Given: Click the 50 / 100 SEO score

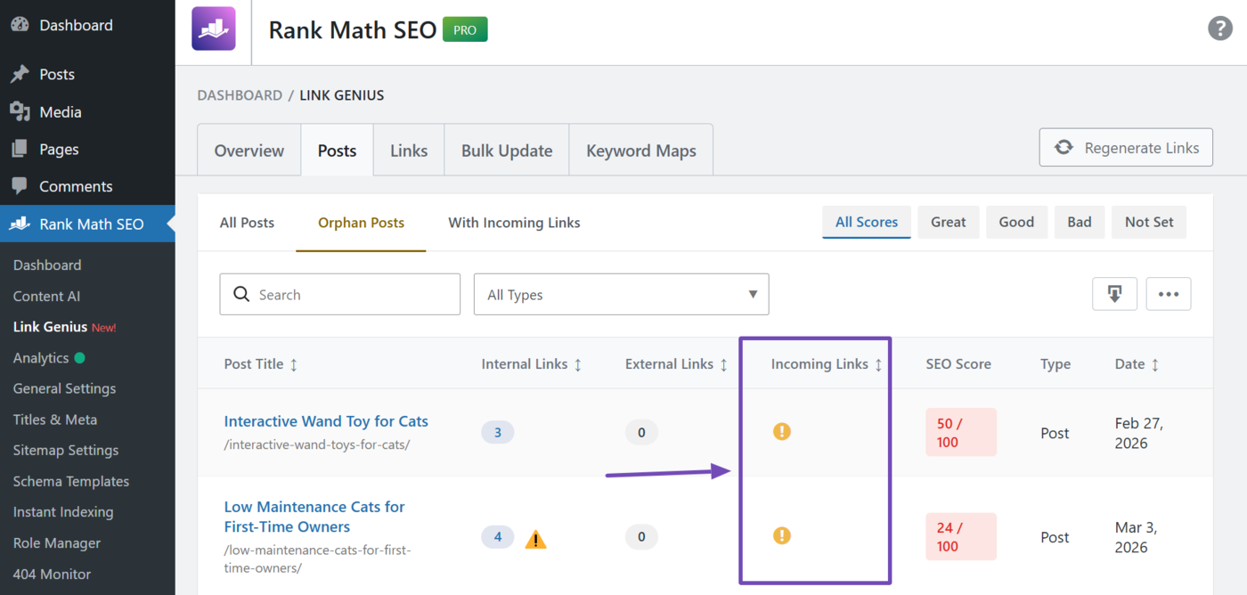Looking at the screenshot, I should (x=961, y=432).
